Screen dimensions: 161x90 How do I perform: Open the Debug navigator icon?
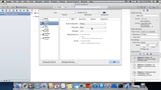click(x=20, y=10)
